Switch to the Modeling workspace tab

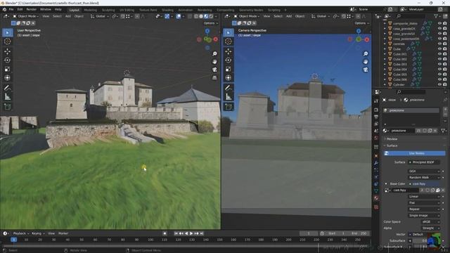(x=91, y=10)
